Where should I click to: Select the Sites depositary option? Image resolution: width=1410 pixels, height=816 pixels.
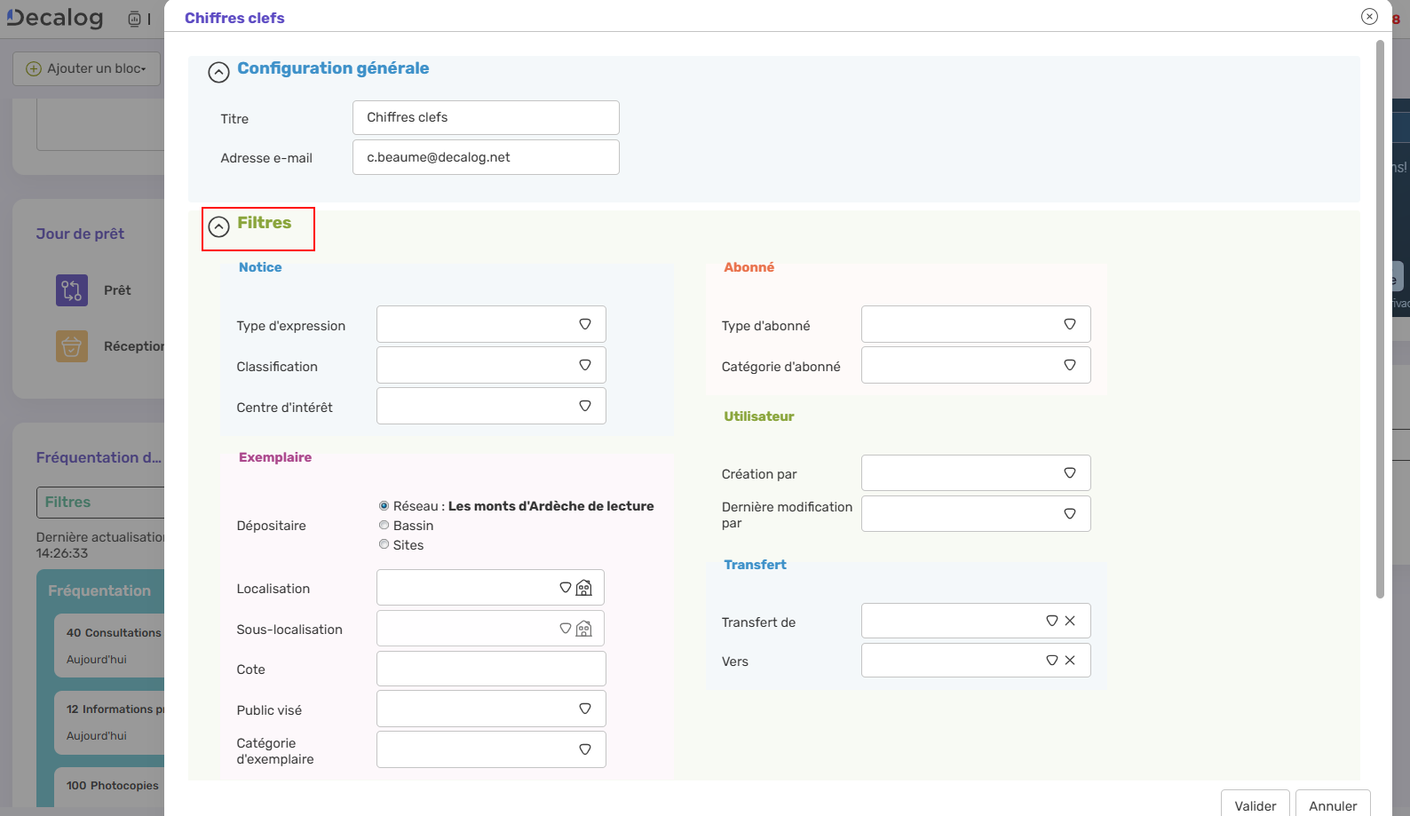(384, 545)
